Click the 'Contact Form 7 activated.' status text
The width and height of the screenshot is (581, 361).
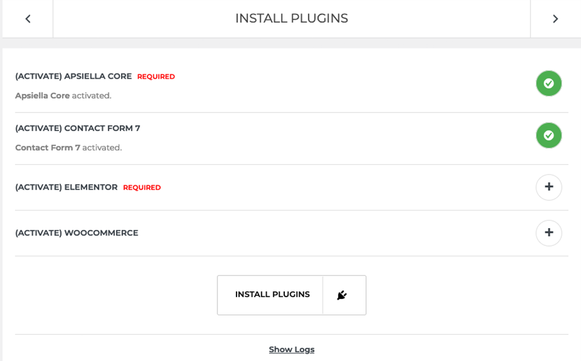click(69, 148)
